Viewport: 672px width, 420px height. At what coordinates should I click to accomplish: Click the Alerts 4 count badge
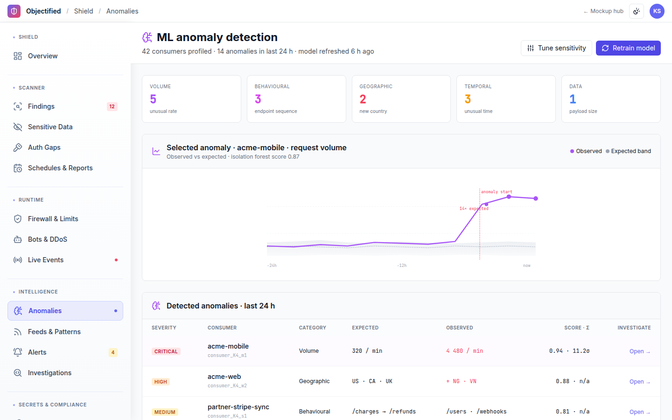click(x=113, y=352)
